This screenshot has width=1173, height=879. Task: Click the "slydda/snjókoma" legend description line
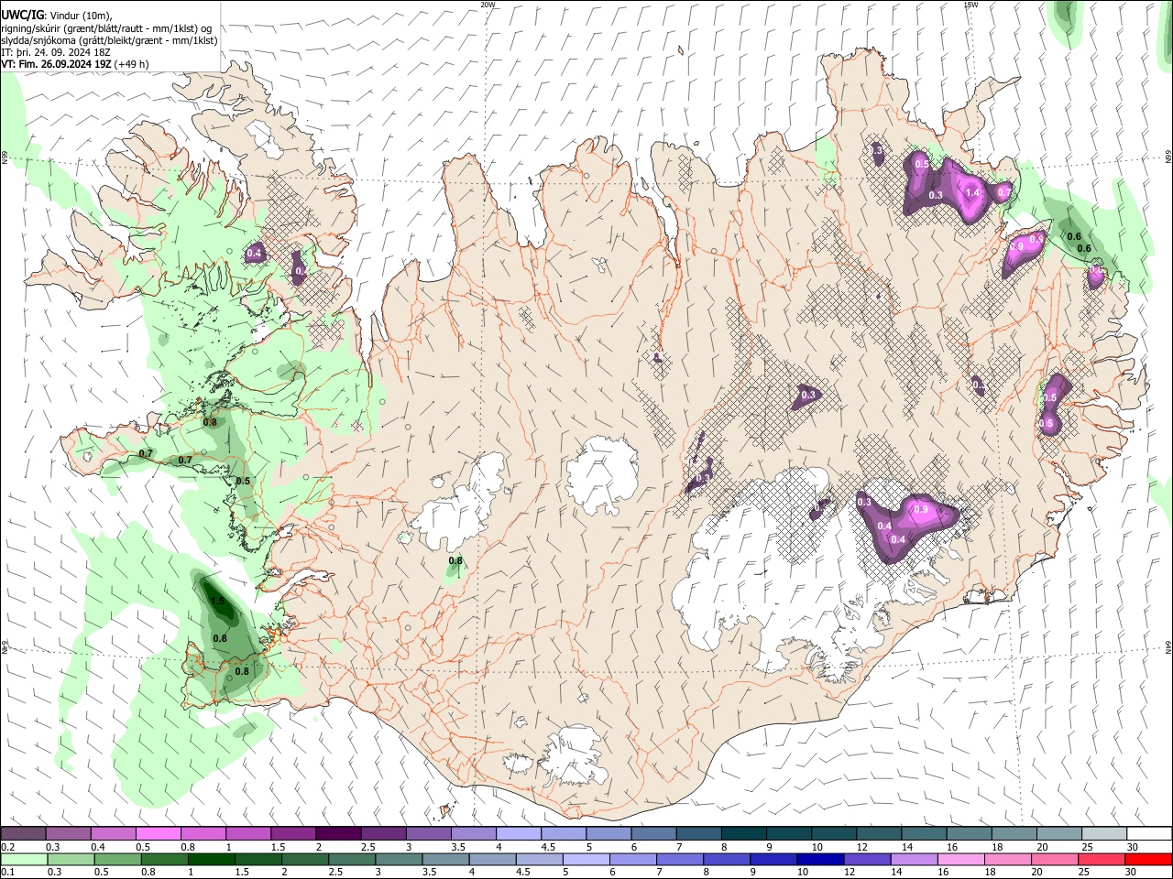(109, 40)
